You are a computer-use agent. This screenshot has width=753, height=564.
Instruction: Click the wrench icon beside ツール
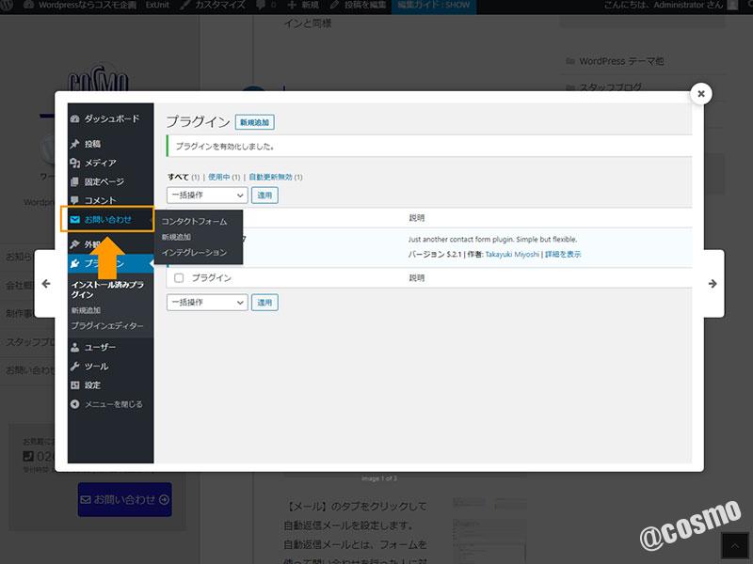(75, 366)
